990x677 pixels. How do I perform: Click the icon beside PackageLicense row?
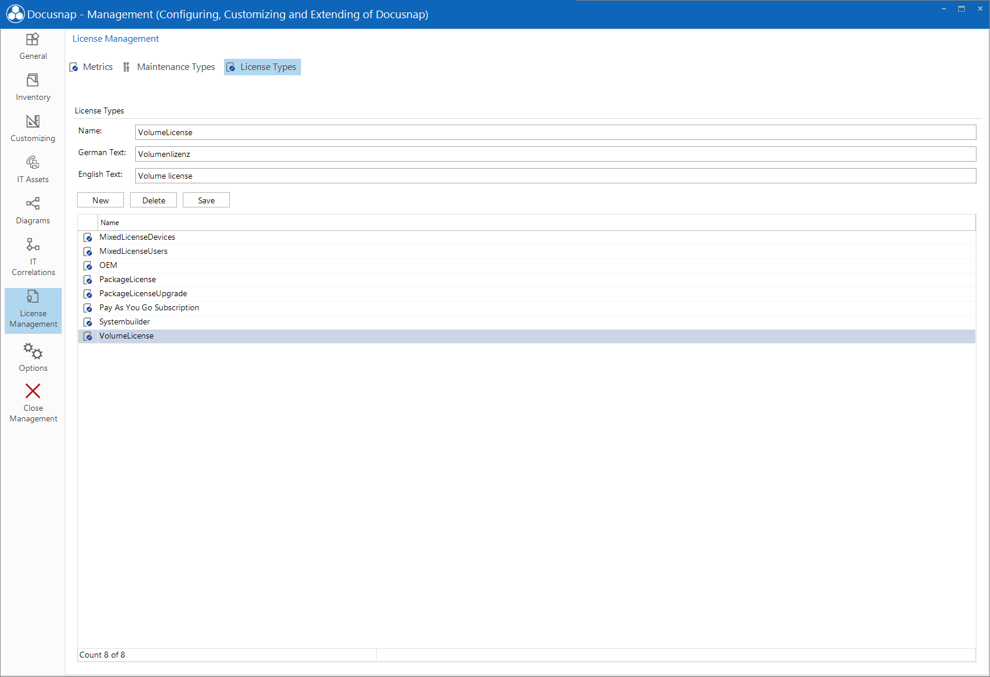tap(88, 280)
